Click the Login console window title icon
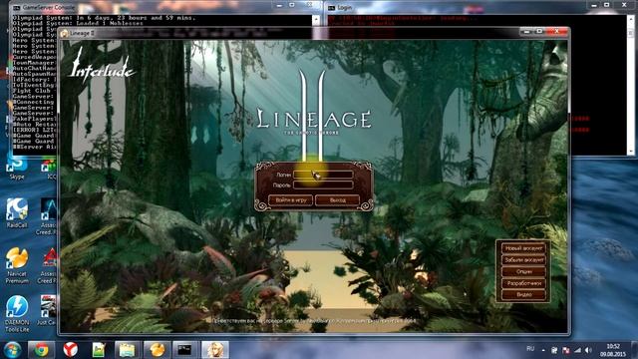This screenshot has width=638, height=359. pyautogui.click(x=332, y=8)
